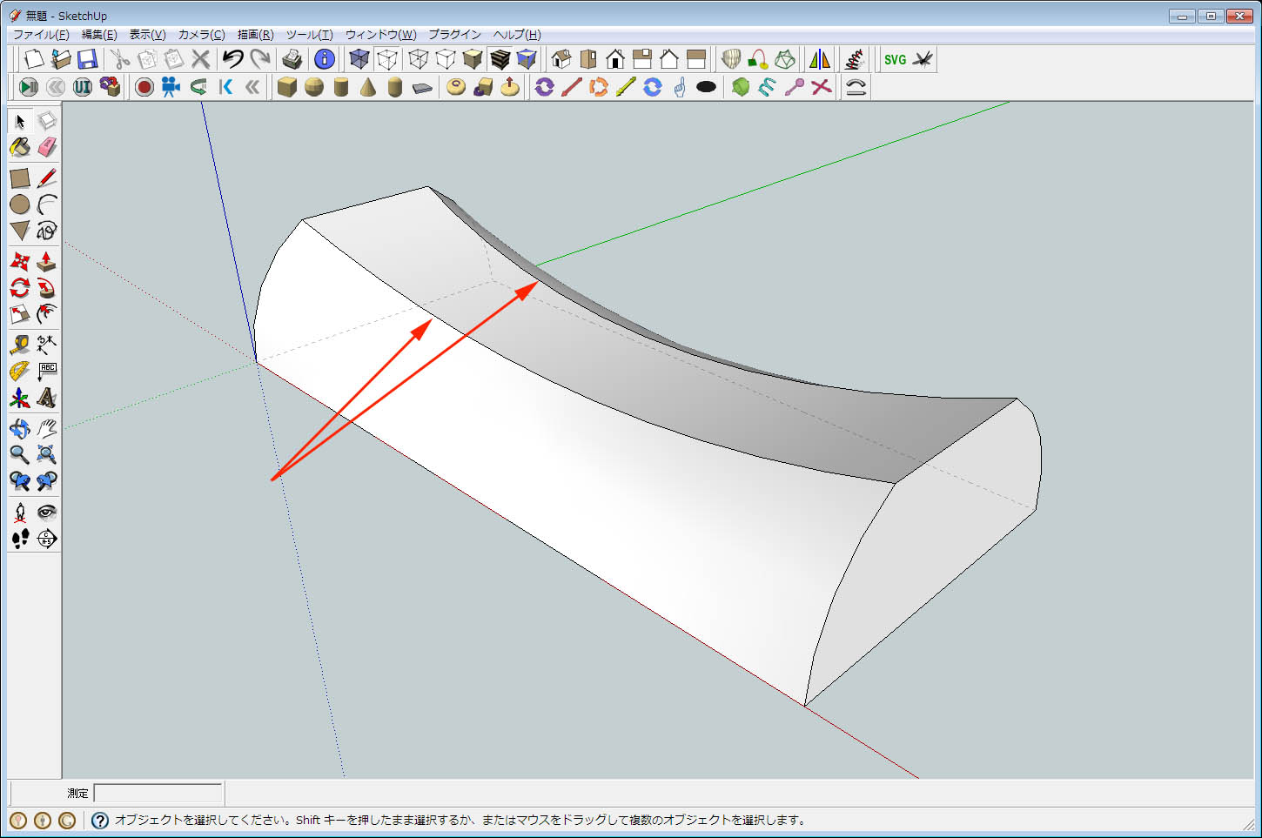Screen dimensions: 1262x838
Task: Select the Follow Me tool
Action: 47,287
